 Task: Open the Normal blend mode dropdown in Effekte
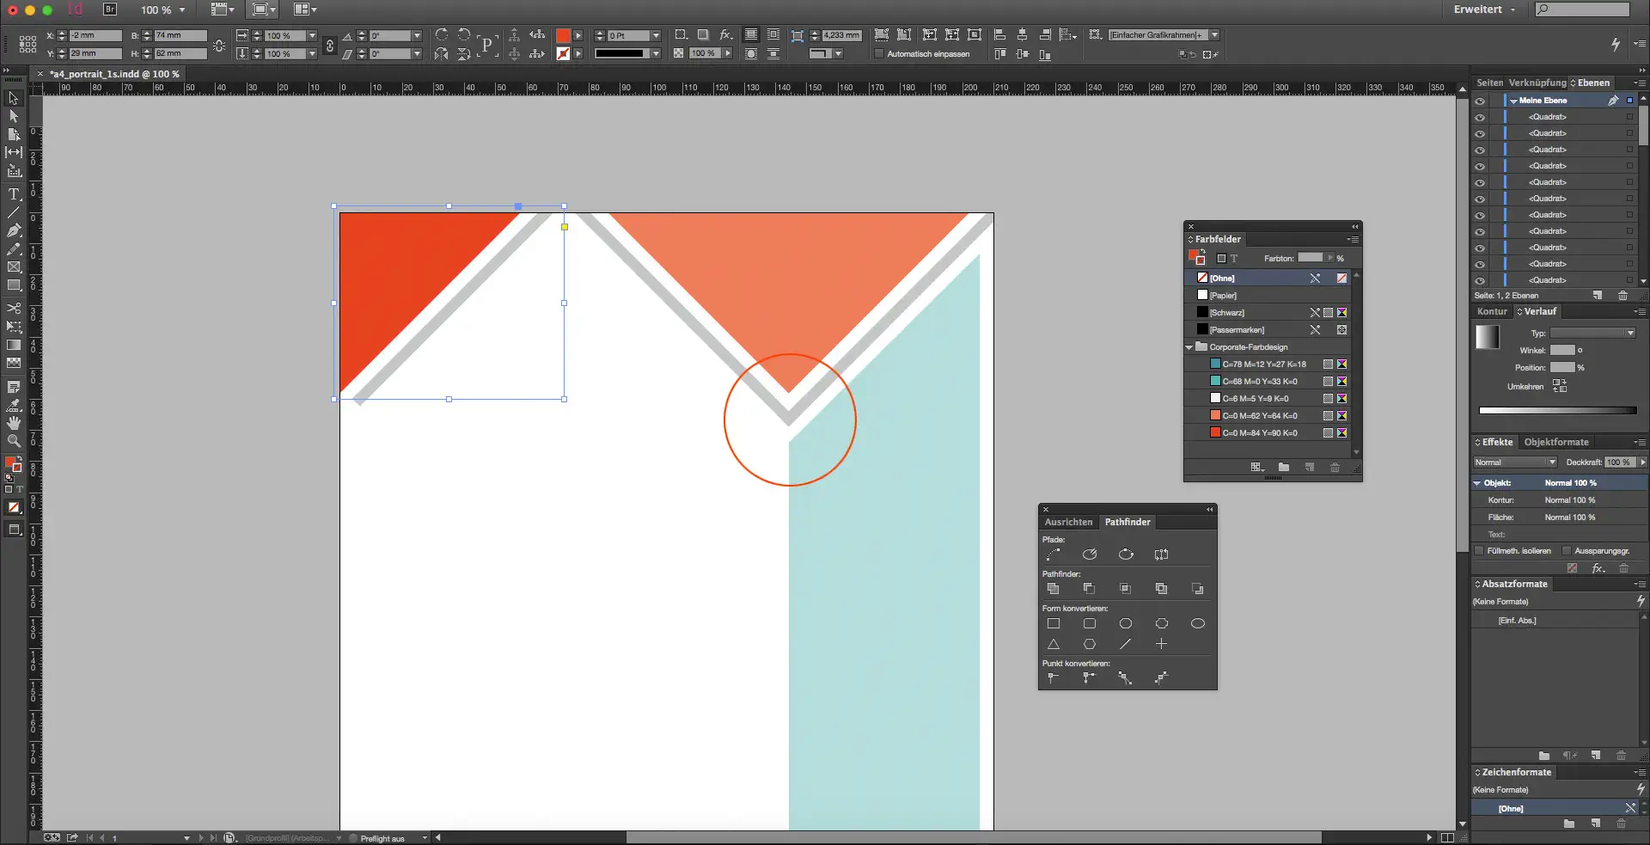pos(1514,462)
